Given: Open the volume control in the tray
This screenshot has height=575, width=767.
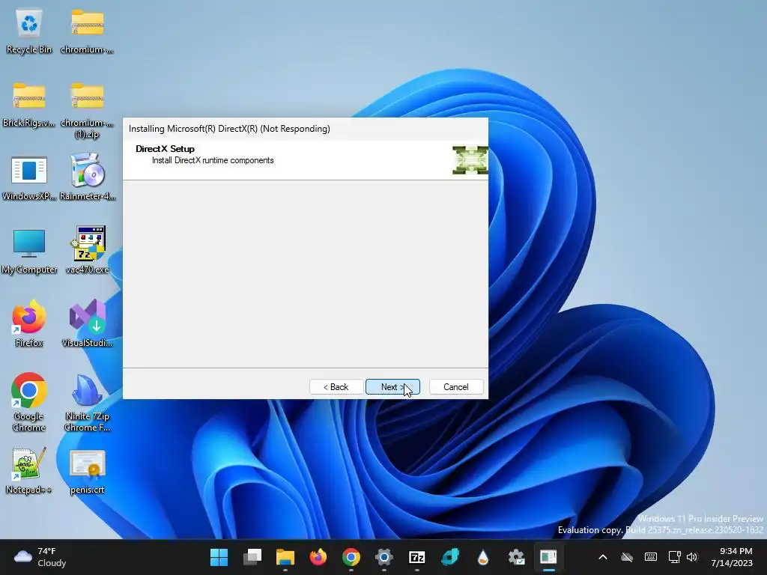Looking at the screenshot, I should 692,557.
